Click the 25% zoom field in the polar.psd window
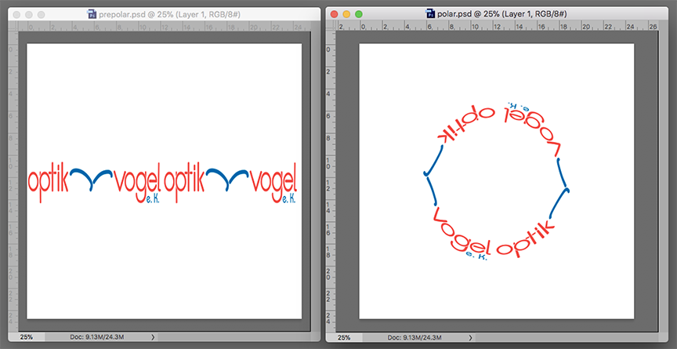The width and height of the screenshot is (677, 349). pos(345,337)
